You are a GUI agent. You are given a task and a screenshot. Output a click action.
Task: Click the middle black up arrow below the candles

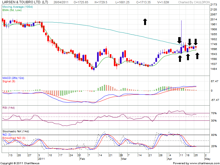pyautogui.click(x=188, y=57)
